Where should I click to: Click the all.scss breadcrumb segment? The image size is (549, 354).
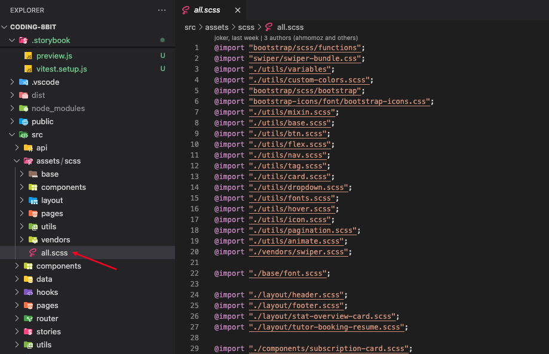tap(290, 27)
